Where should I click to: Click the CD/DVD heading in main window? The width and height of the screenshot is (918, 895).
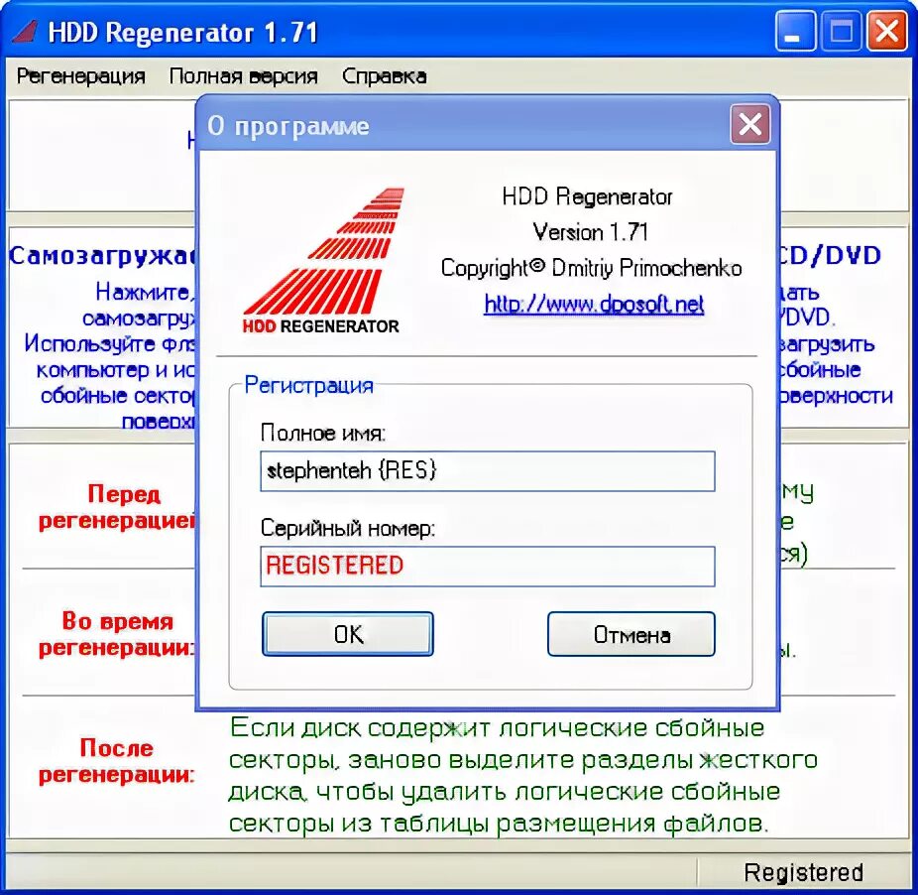(x=829, y=256)
